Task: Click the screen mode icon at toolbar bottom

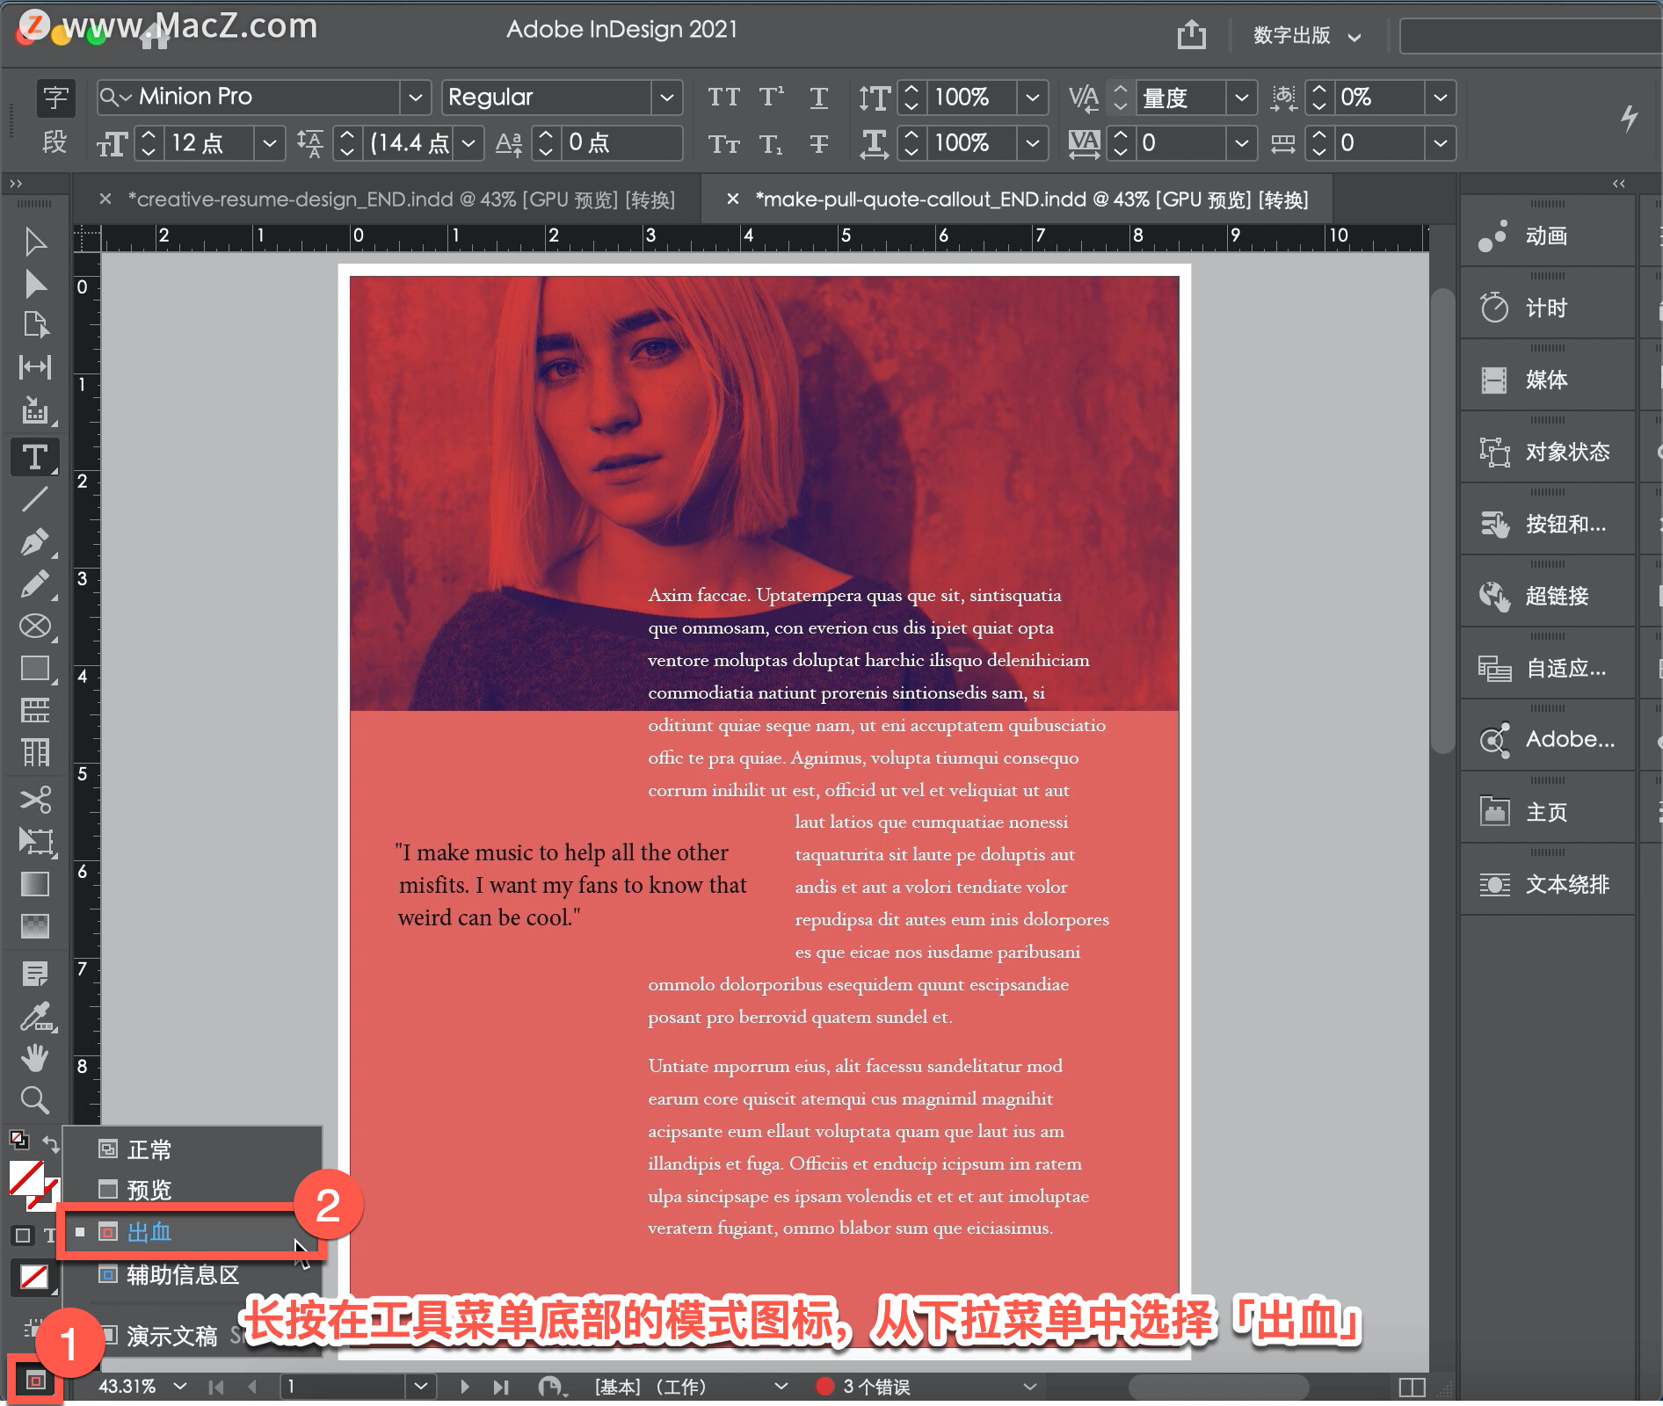Action: [x=35, y=1381]
